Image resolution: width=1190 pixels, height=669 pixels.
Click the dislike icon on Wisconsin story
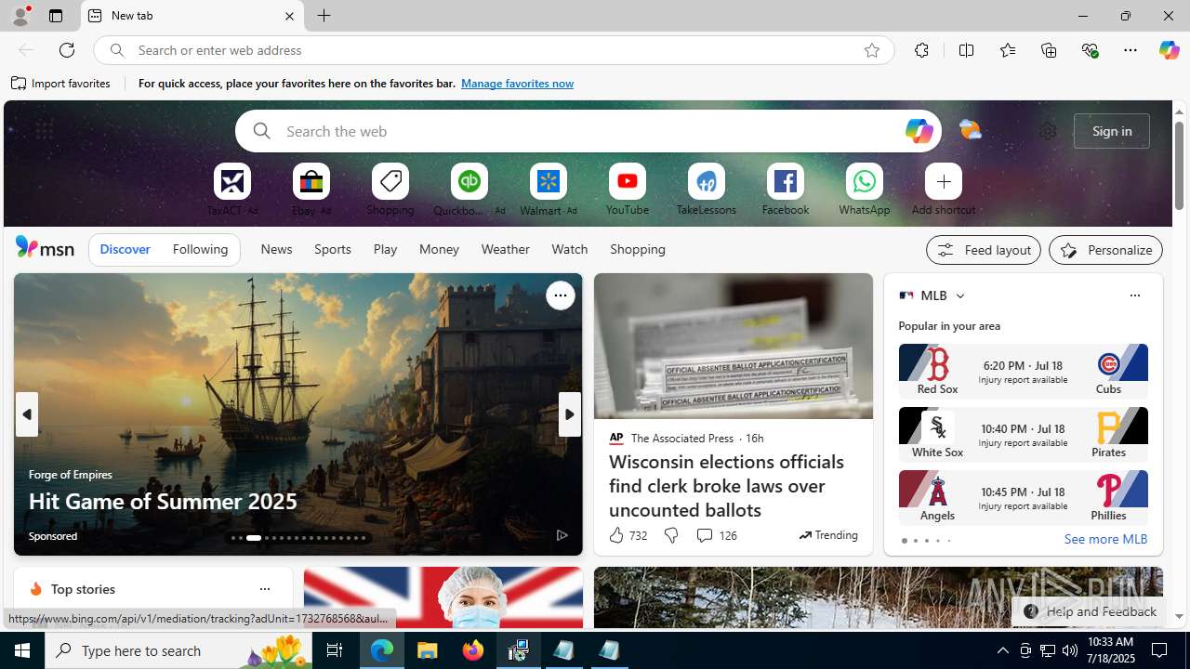point(670,535)
